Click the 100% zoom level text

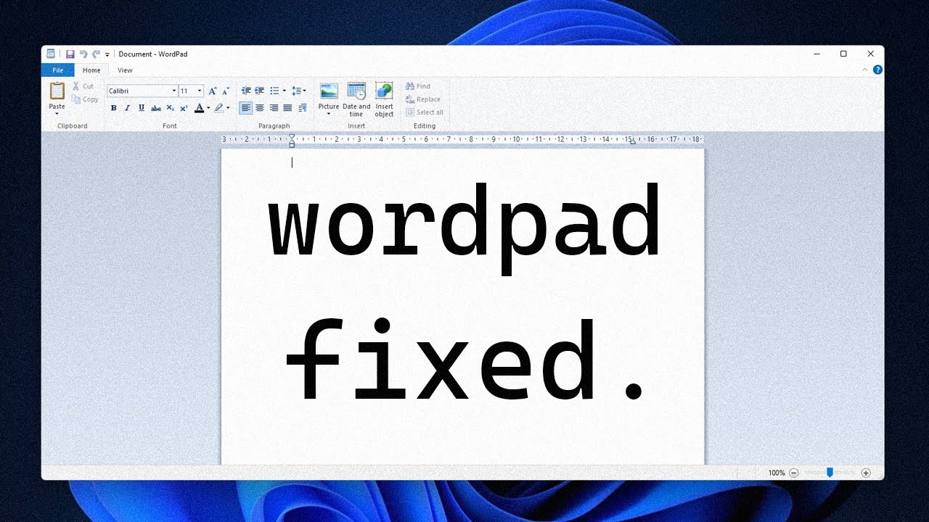pos(777,473)
